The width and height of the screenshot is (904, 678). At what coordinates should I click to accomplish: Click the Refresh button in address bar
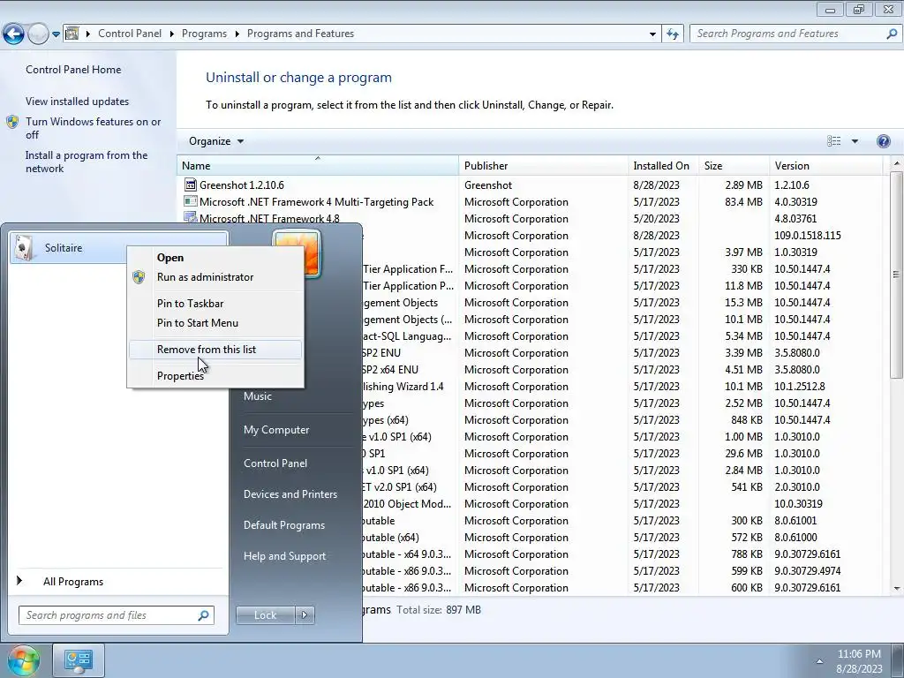672,34
